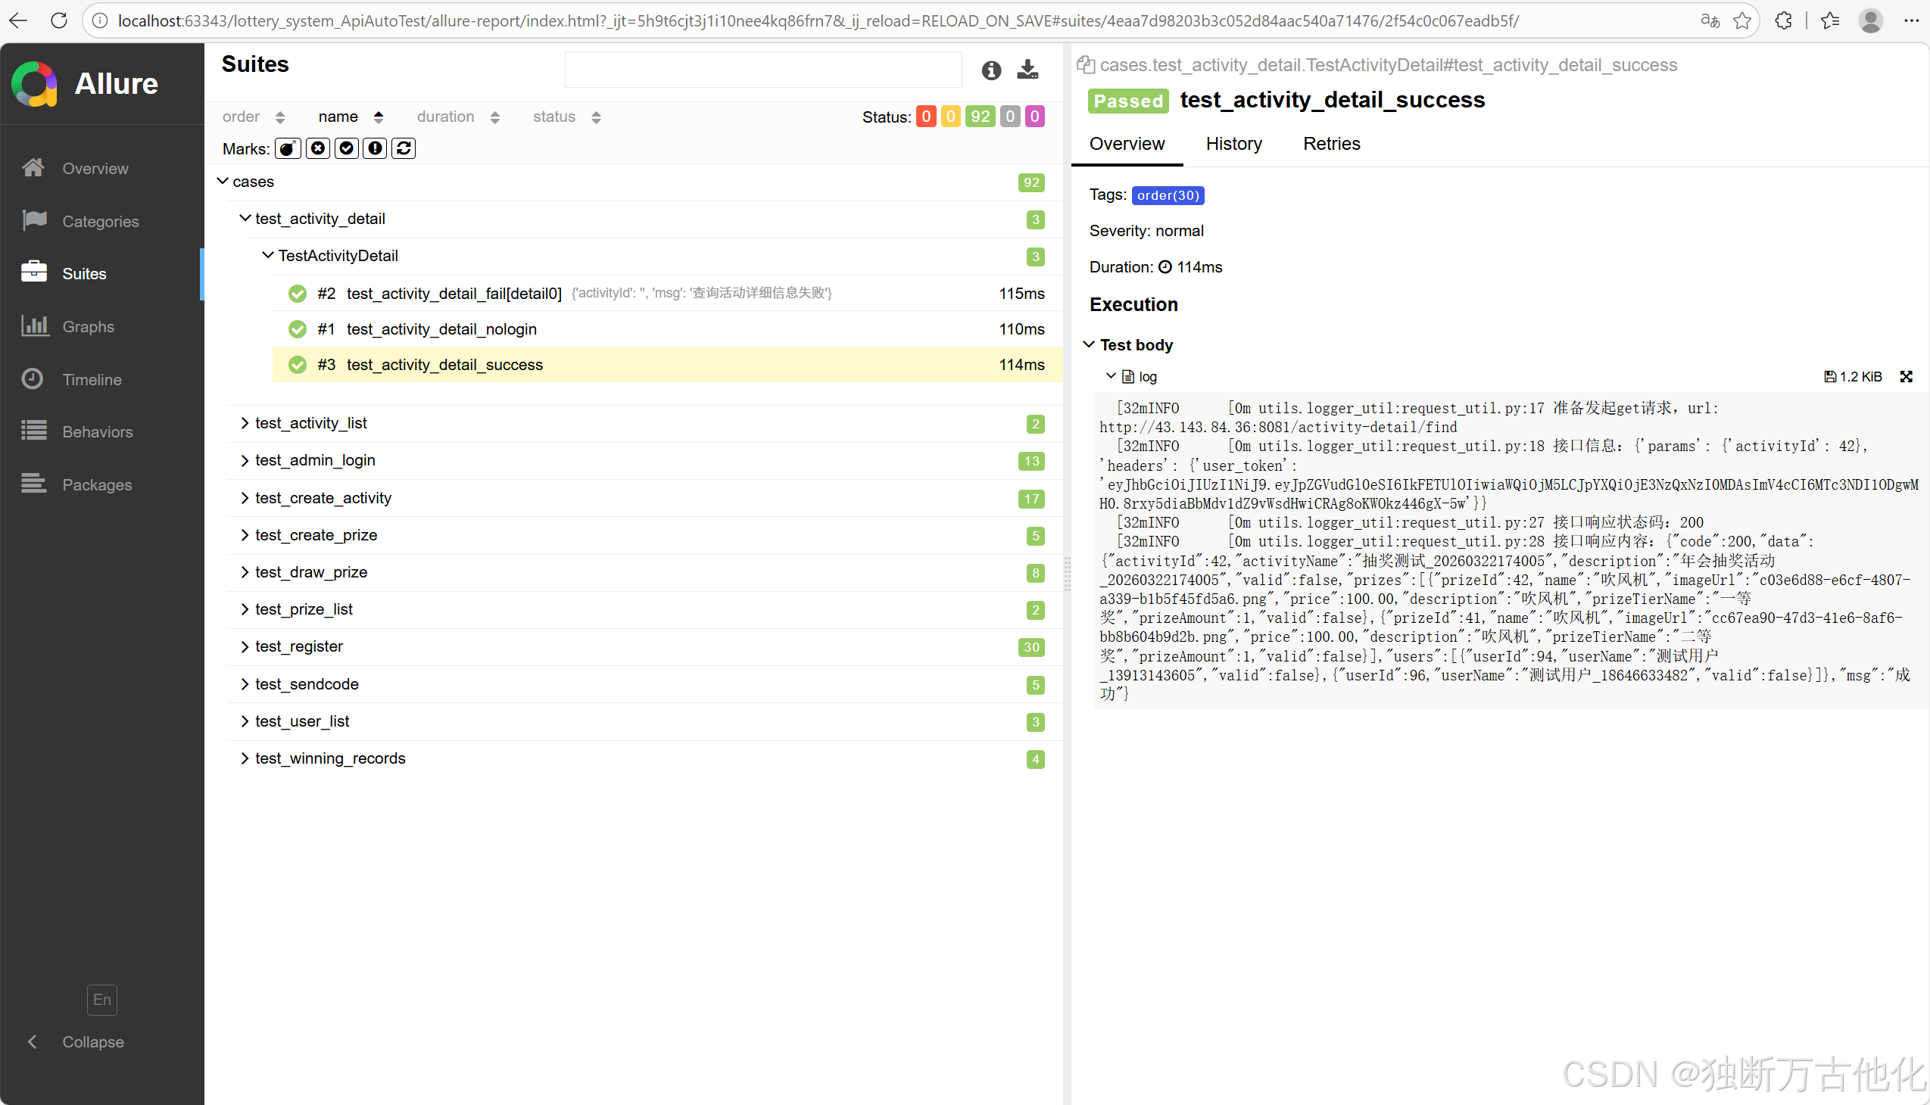
Task: Toggle the retries mark filter
Action: [403, 148]
